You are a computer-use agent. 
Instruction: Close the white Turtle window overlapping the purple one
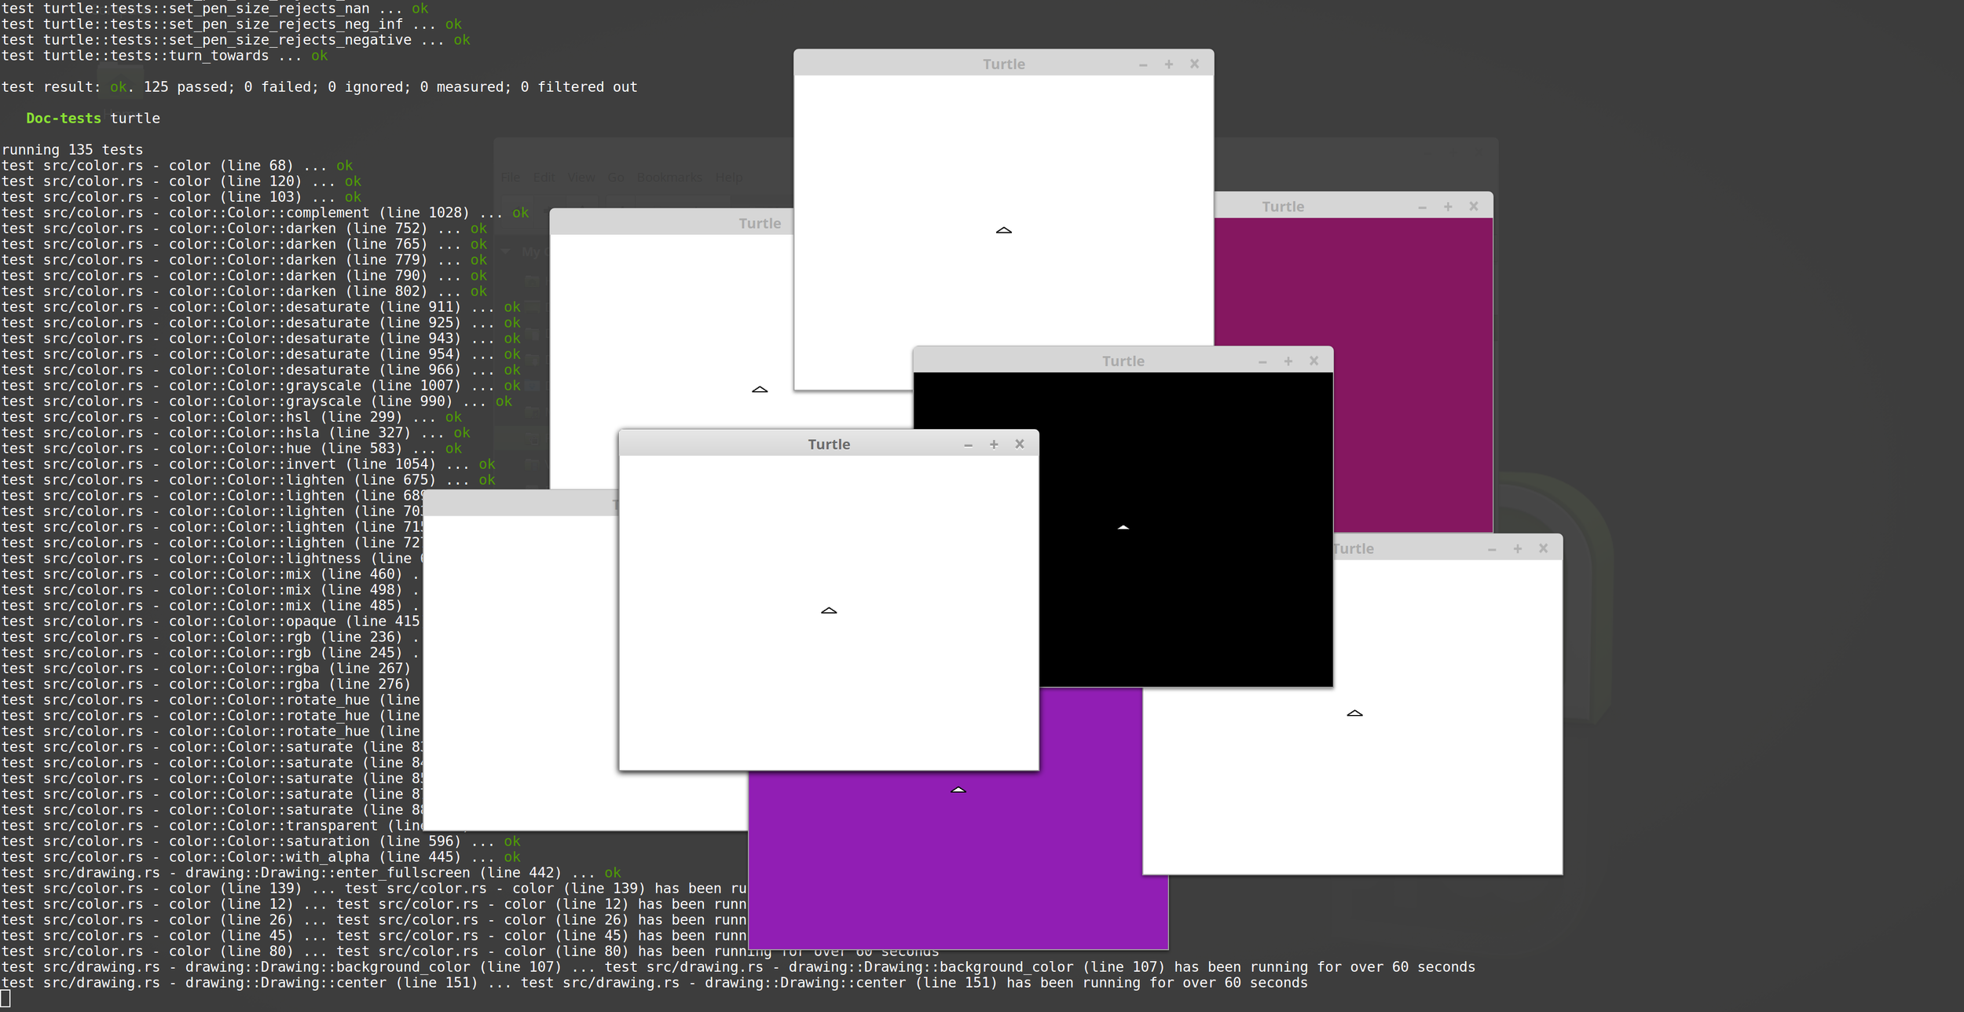click(x=1019, y=444)
